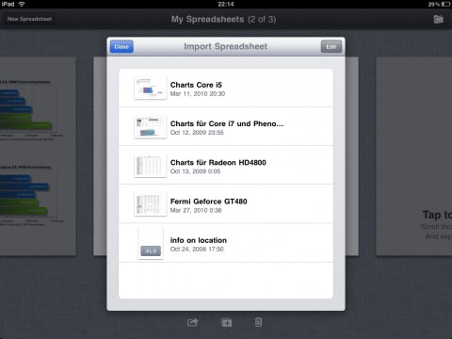The width and height of the screenshot is (452, 339).
Task: Tap the date 'Oct 13, 2009 0:05'
Action: click(195, 171)
